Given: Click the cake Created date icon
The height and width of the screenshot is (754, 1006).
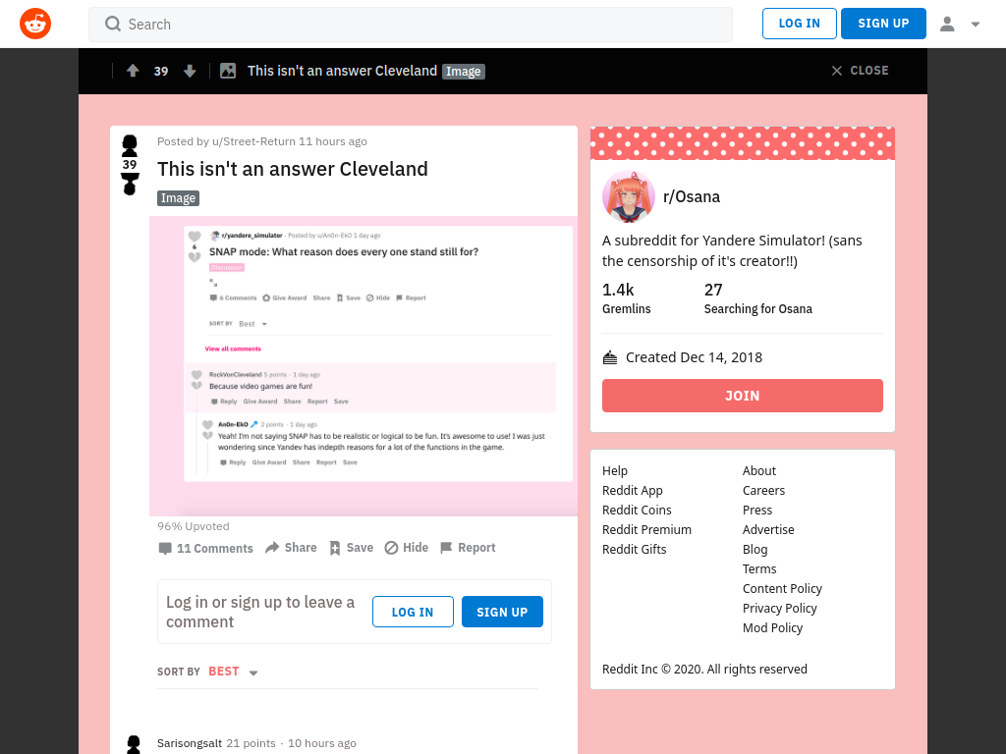Looking at the screenshot, I should 610,357.
